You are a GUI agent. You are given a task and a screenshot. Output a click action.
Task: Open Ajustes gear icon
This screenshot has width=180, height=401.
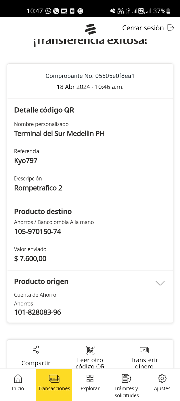(x=162, y=378)
